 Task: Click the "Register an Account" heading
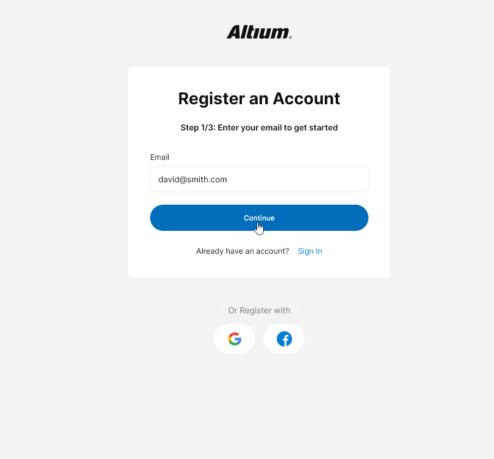click(259, 99)
